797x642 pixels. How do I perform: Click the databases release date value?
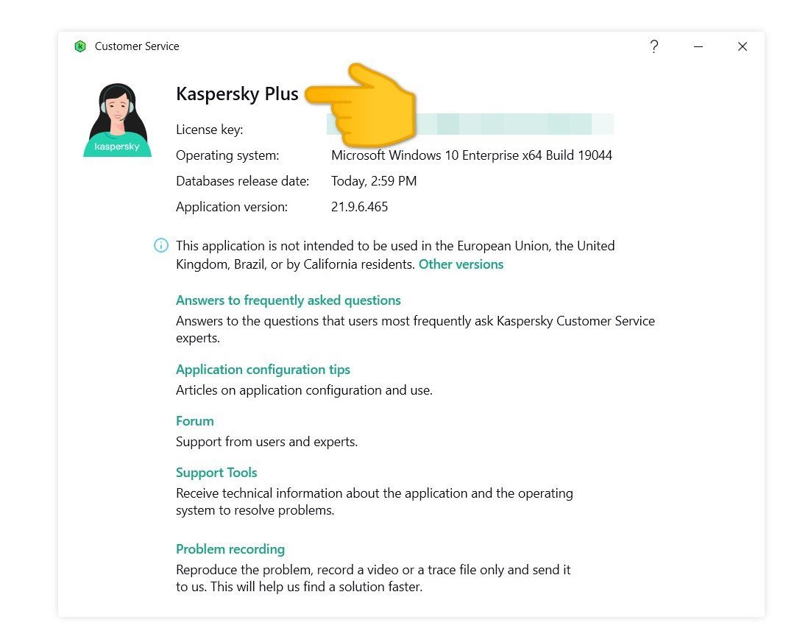(x=374, y=181)
